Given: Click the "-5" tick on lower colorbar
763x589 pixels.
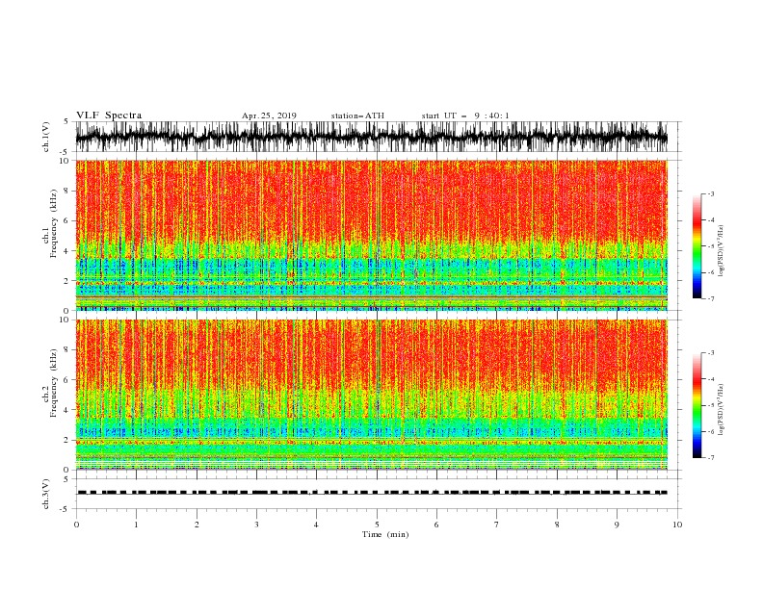Looking at the screenshot, I should click(x=710, y=405).
